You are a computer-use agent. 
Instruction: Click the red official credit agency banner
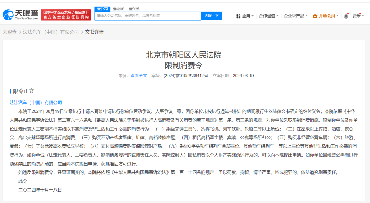coord(66,15)
